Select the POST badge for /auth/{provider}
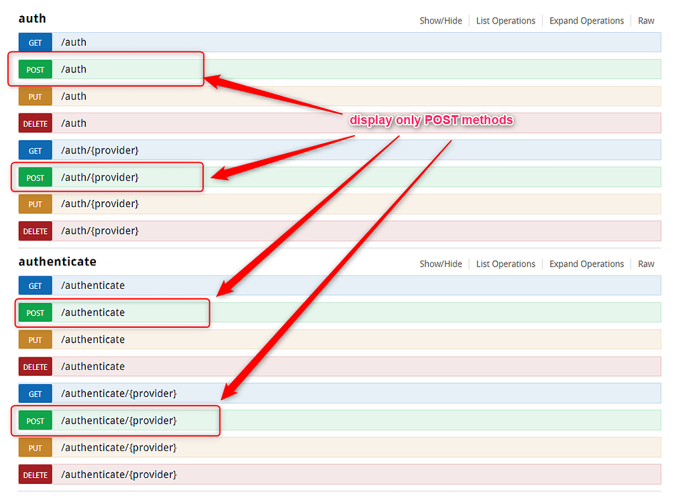Viewport: 687px width, 496px height. coord(35,177)
